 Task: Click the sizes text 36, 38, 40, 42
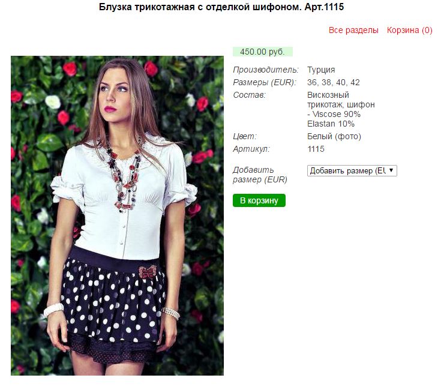pyautogui.click(x=334, y=82)
